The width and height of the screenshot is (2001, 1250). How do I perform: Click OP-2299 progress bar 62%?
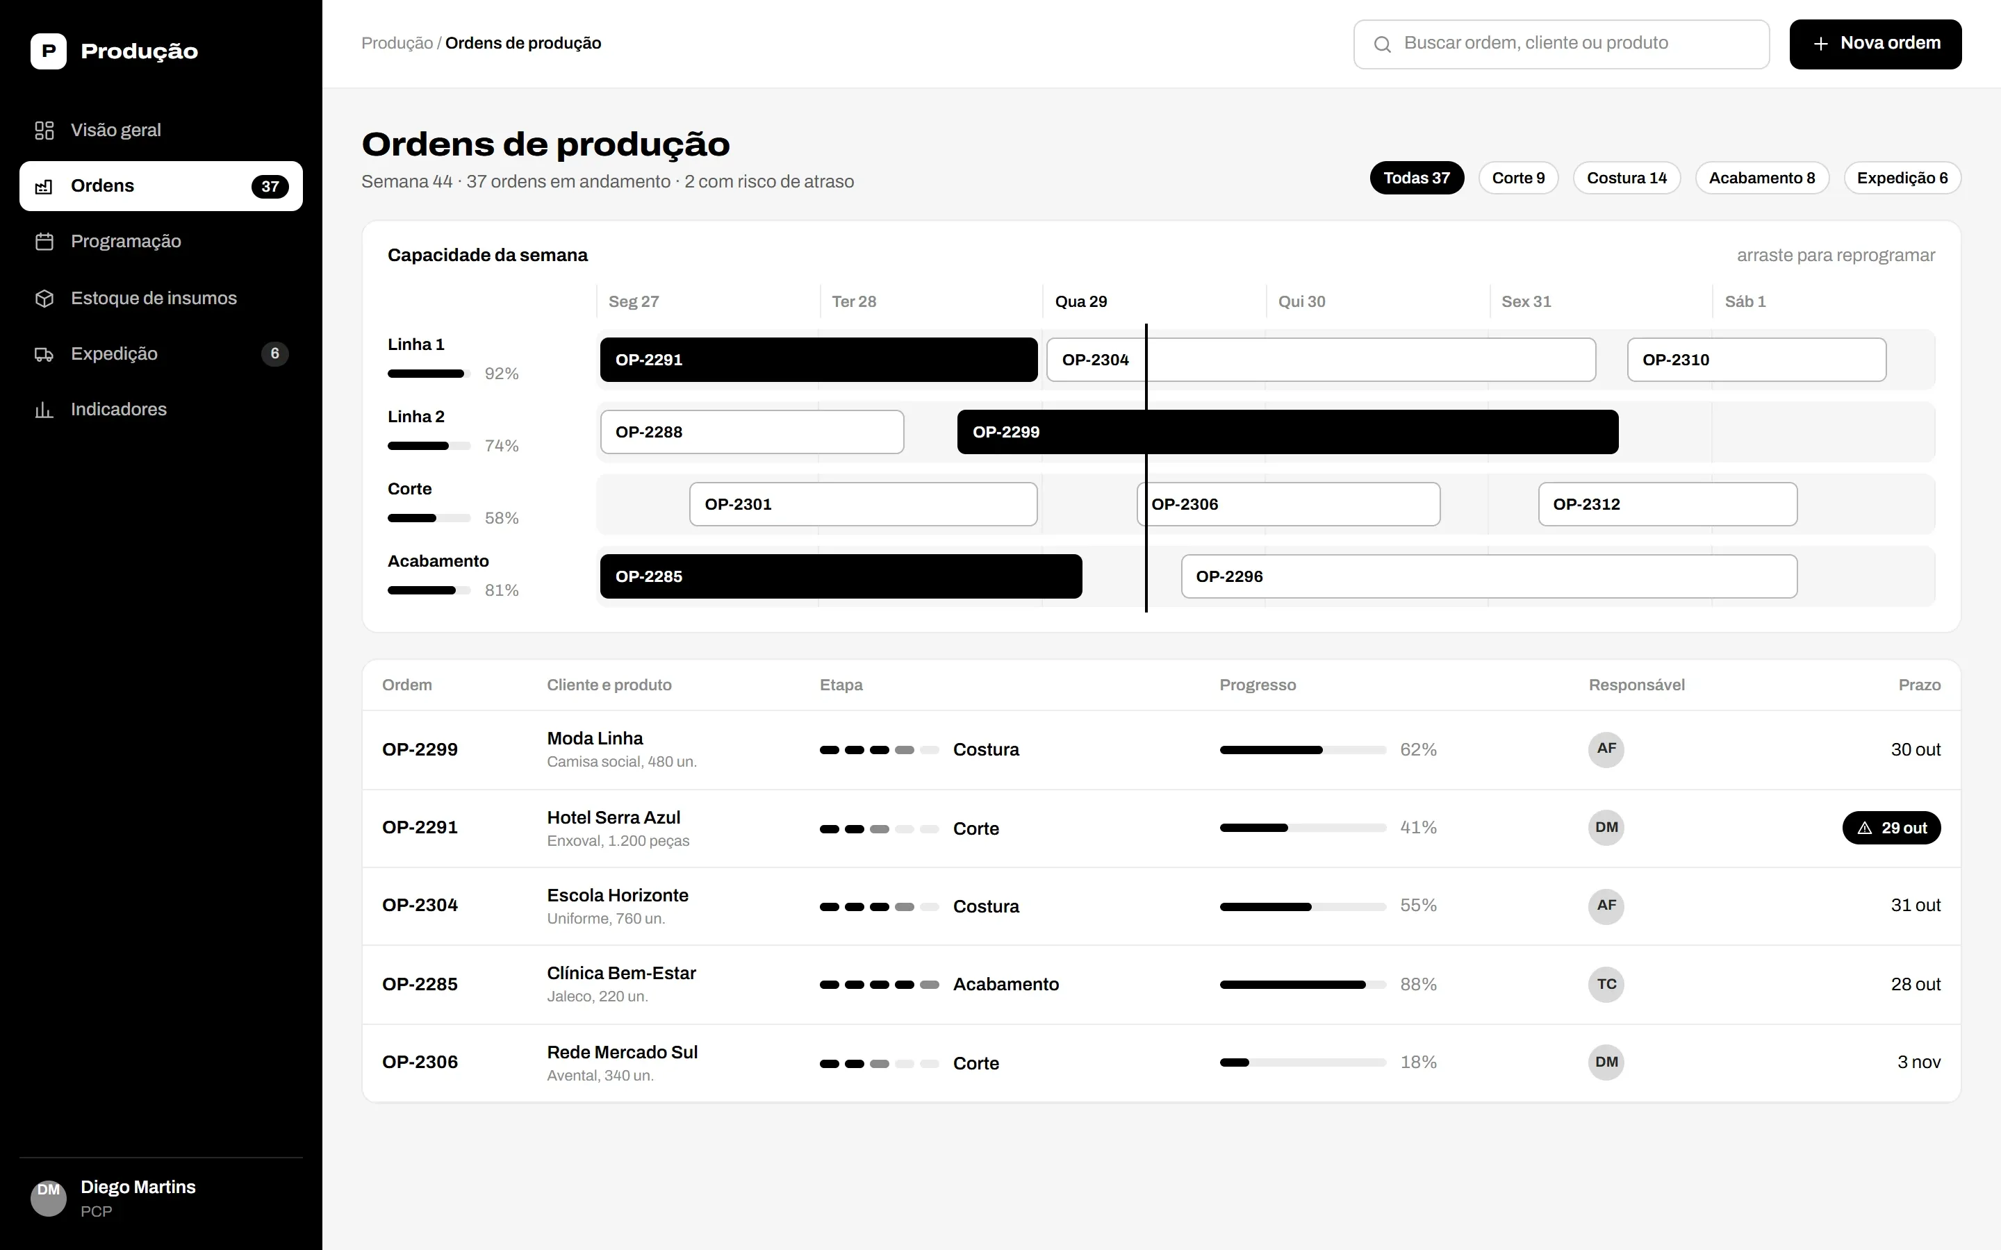point(1302,750)
